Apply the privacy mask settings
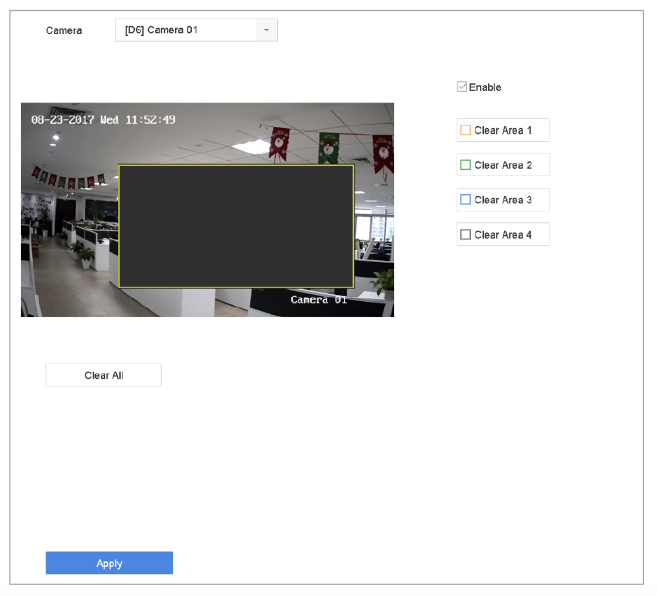The image size is (657, 596). [109, 563]
